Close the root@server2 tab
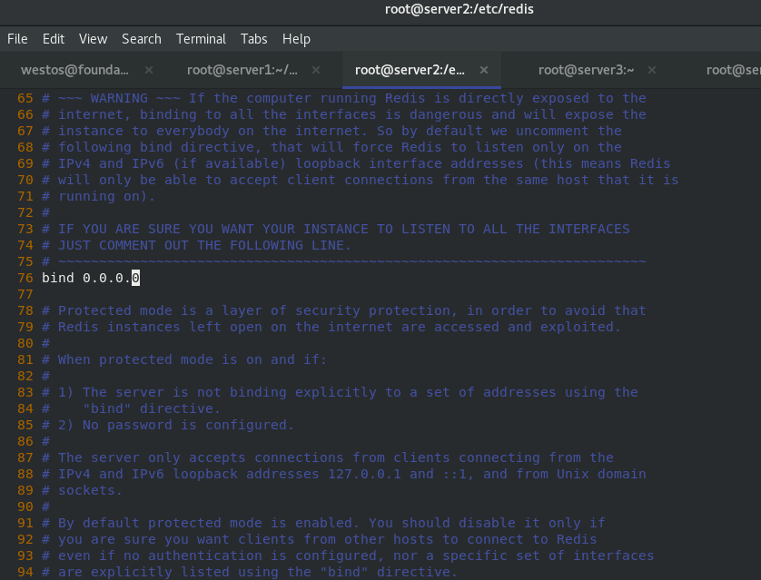Image resolution: width=761 pixels, height=580 pixels. point(484,70)
